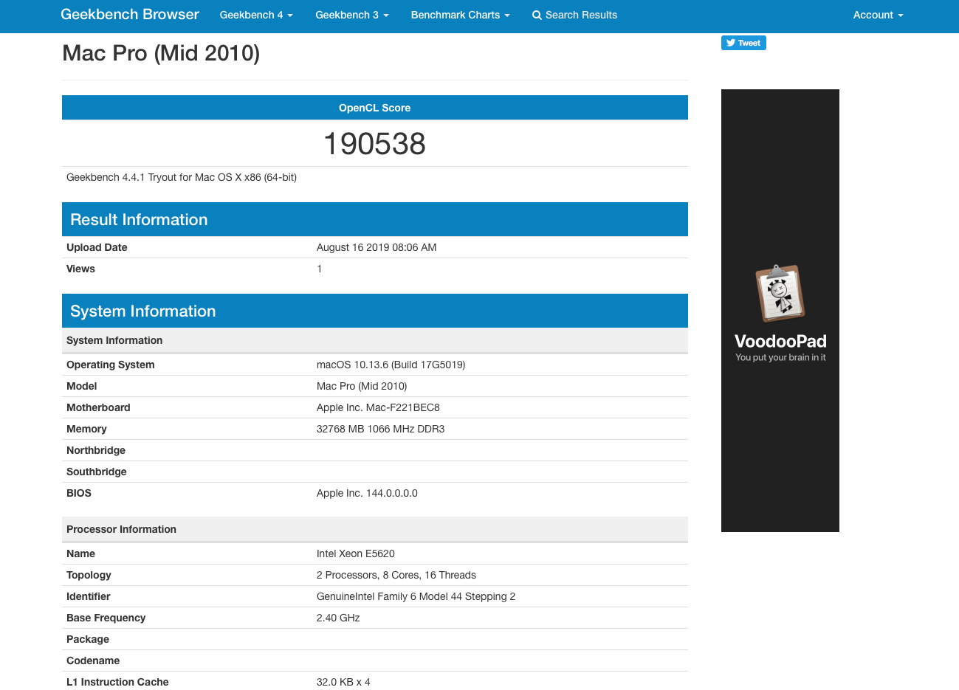
Task: Click the 32768 MB 1066 MHz DDR3 value
Action: 380,429
